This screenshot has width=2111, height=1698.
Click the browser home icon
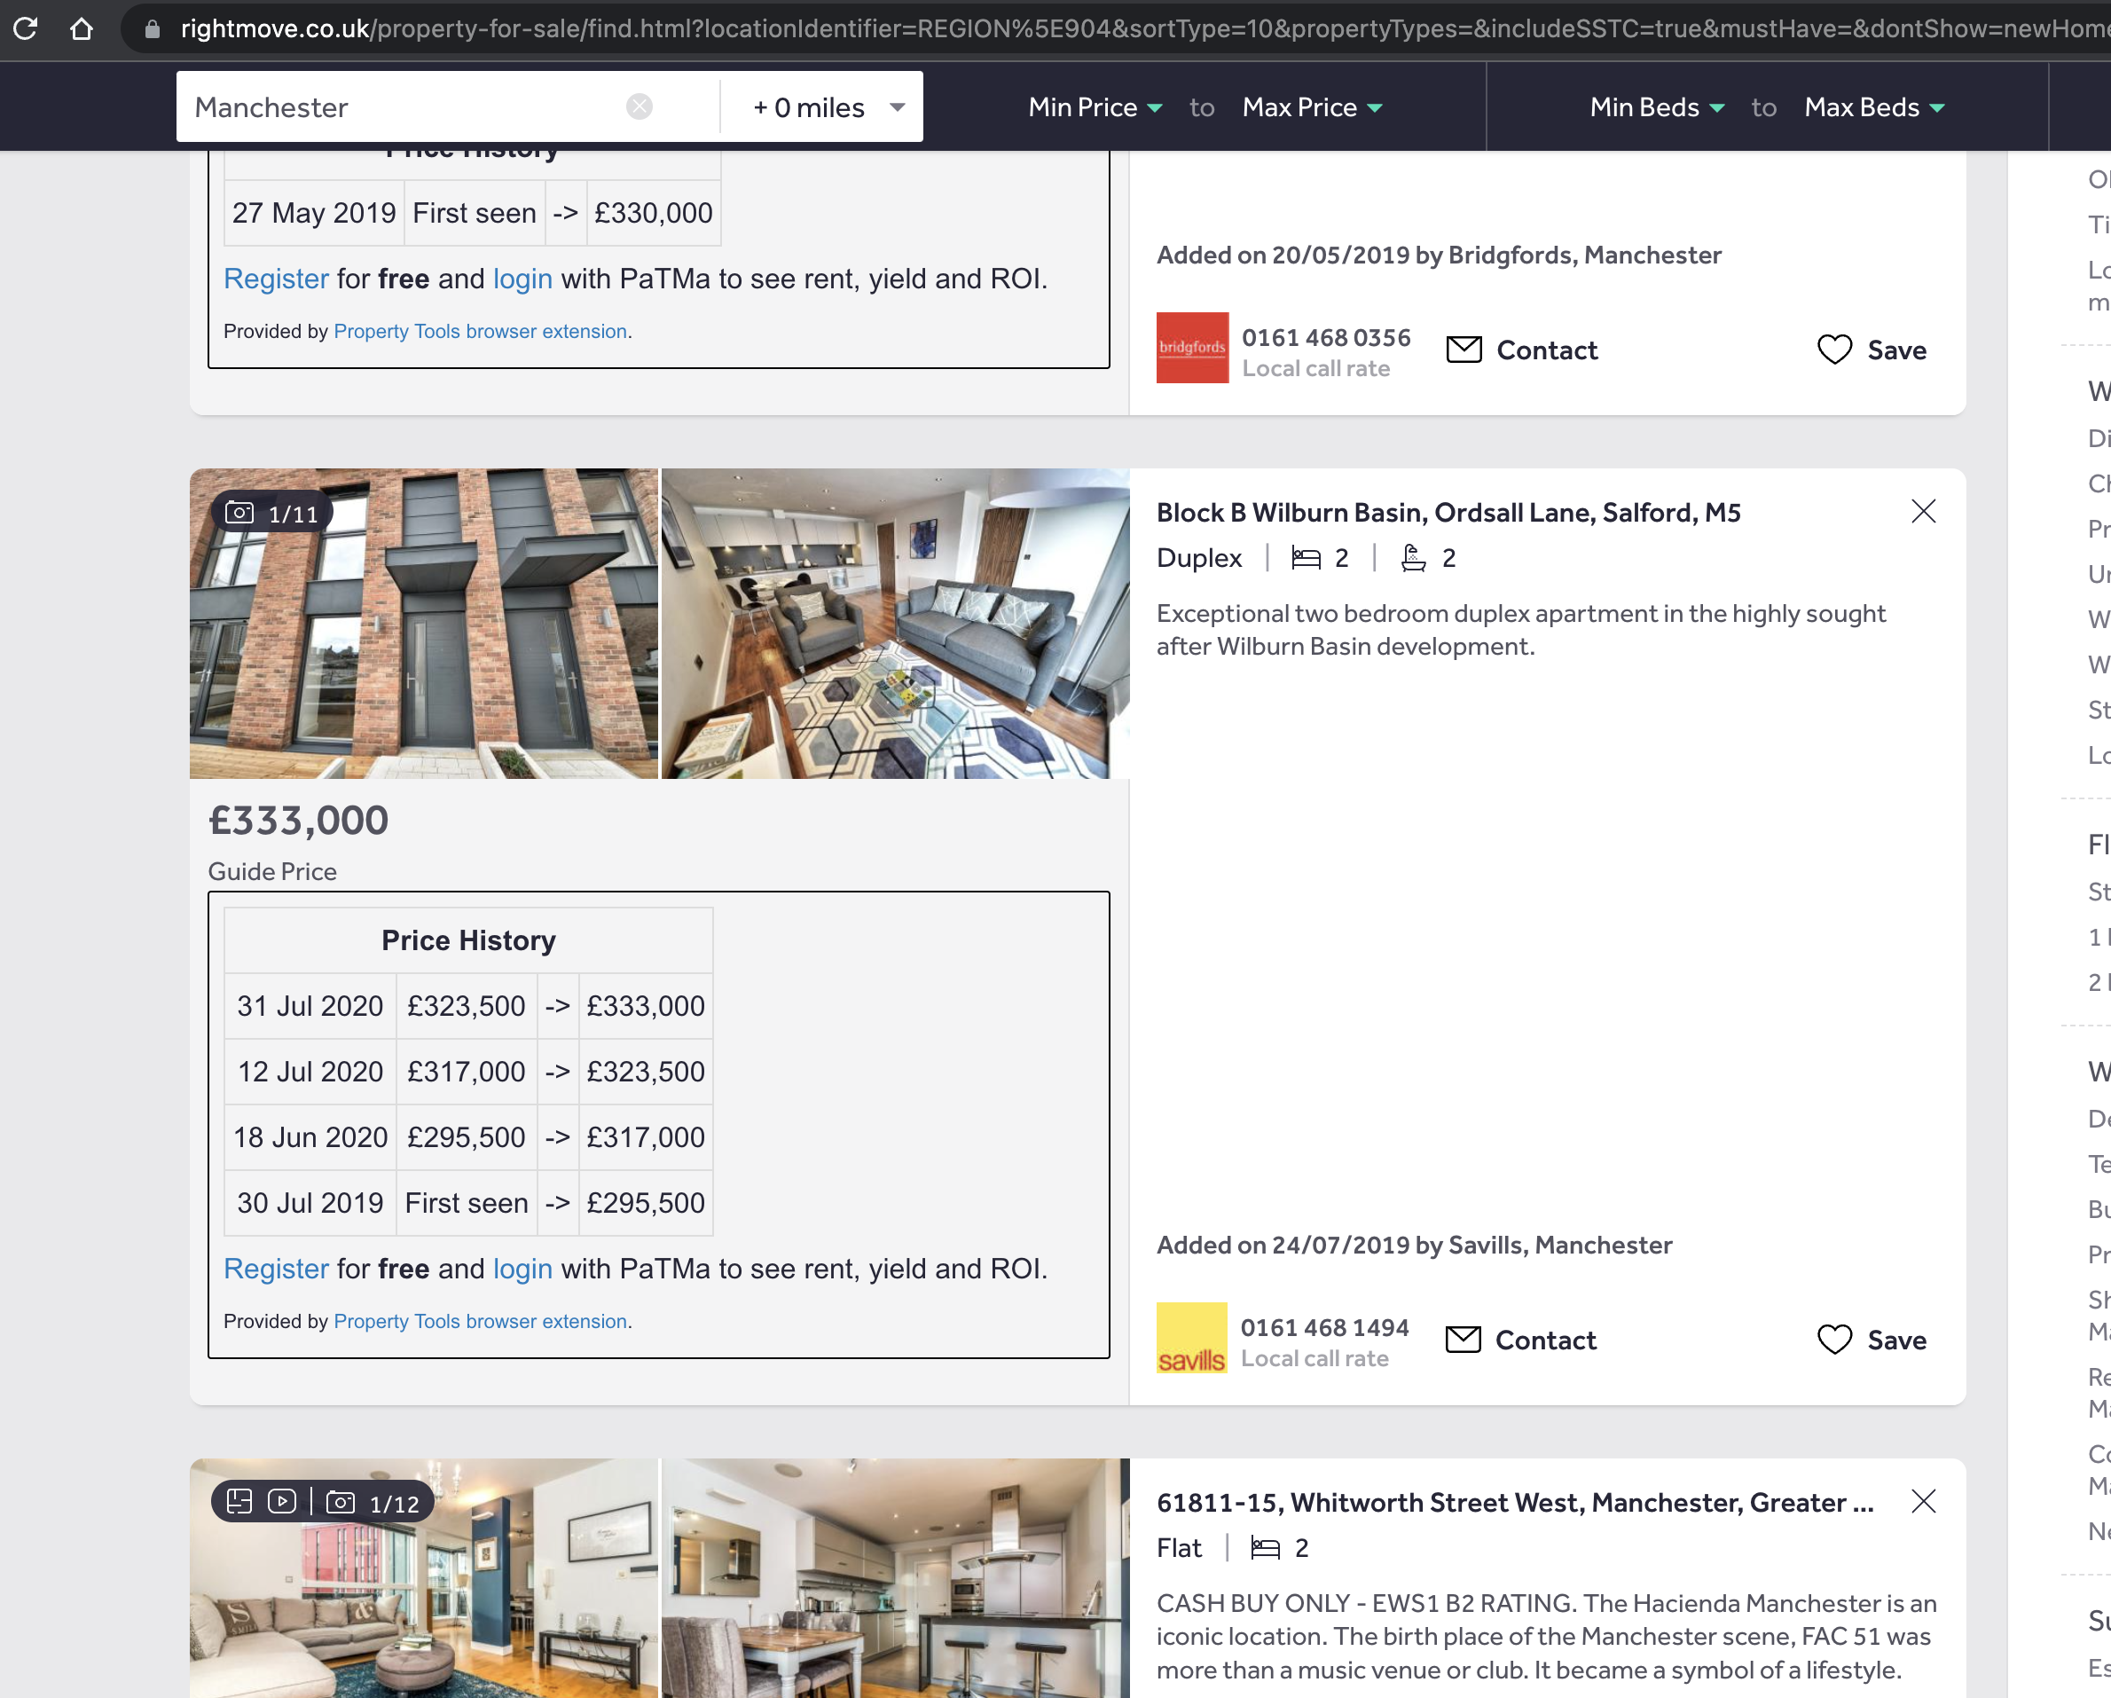pyautogui.click(x=82, y=28)
